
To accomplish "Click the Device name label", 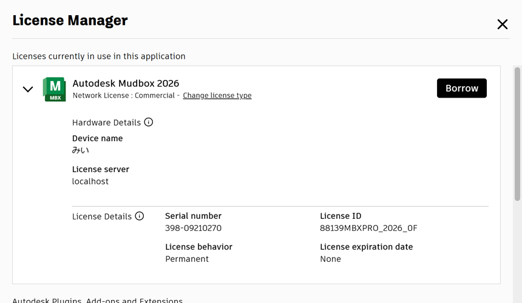I will (x=98, y=138).
